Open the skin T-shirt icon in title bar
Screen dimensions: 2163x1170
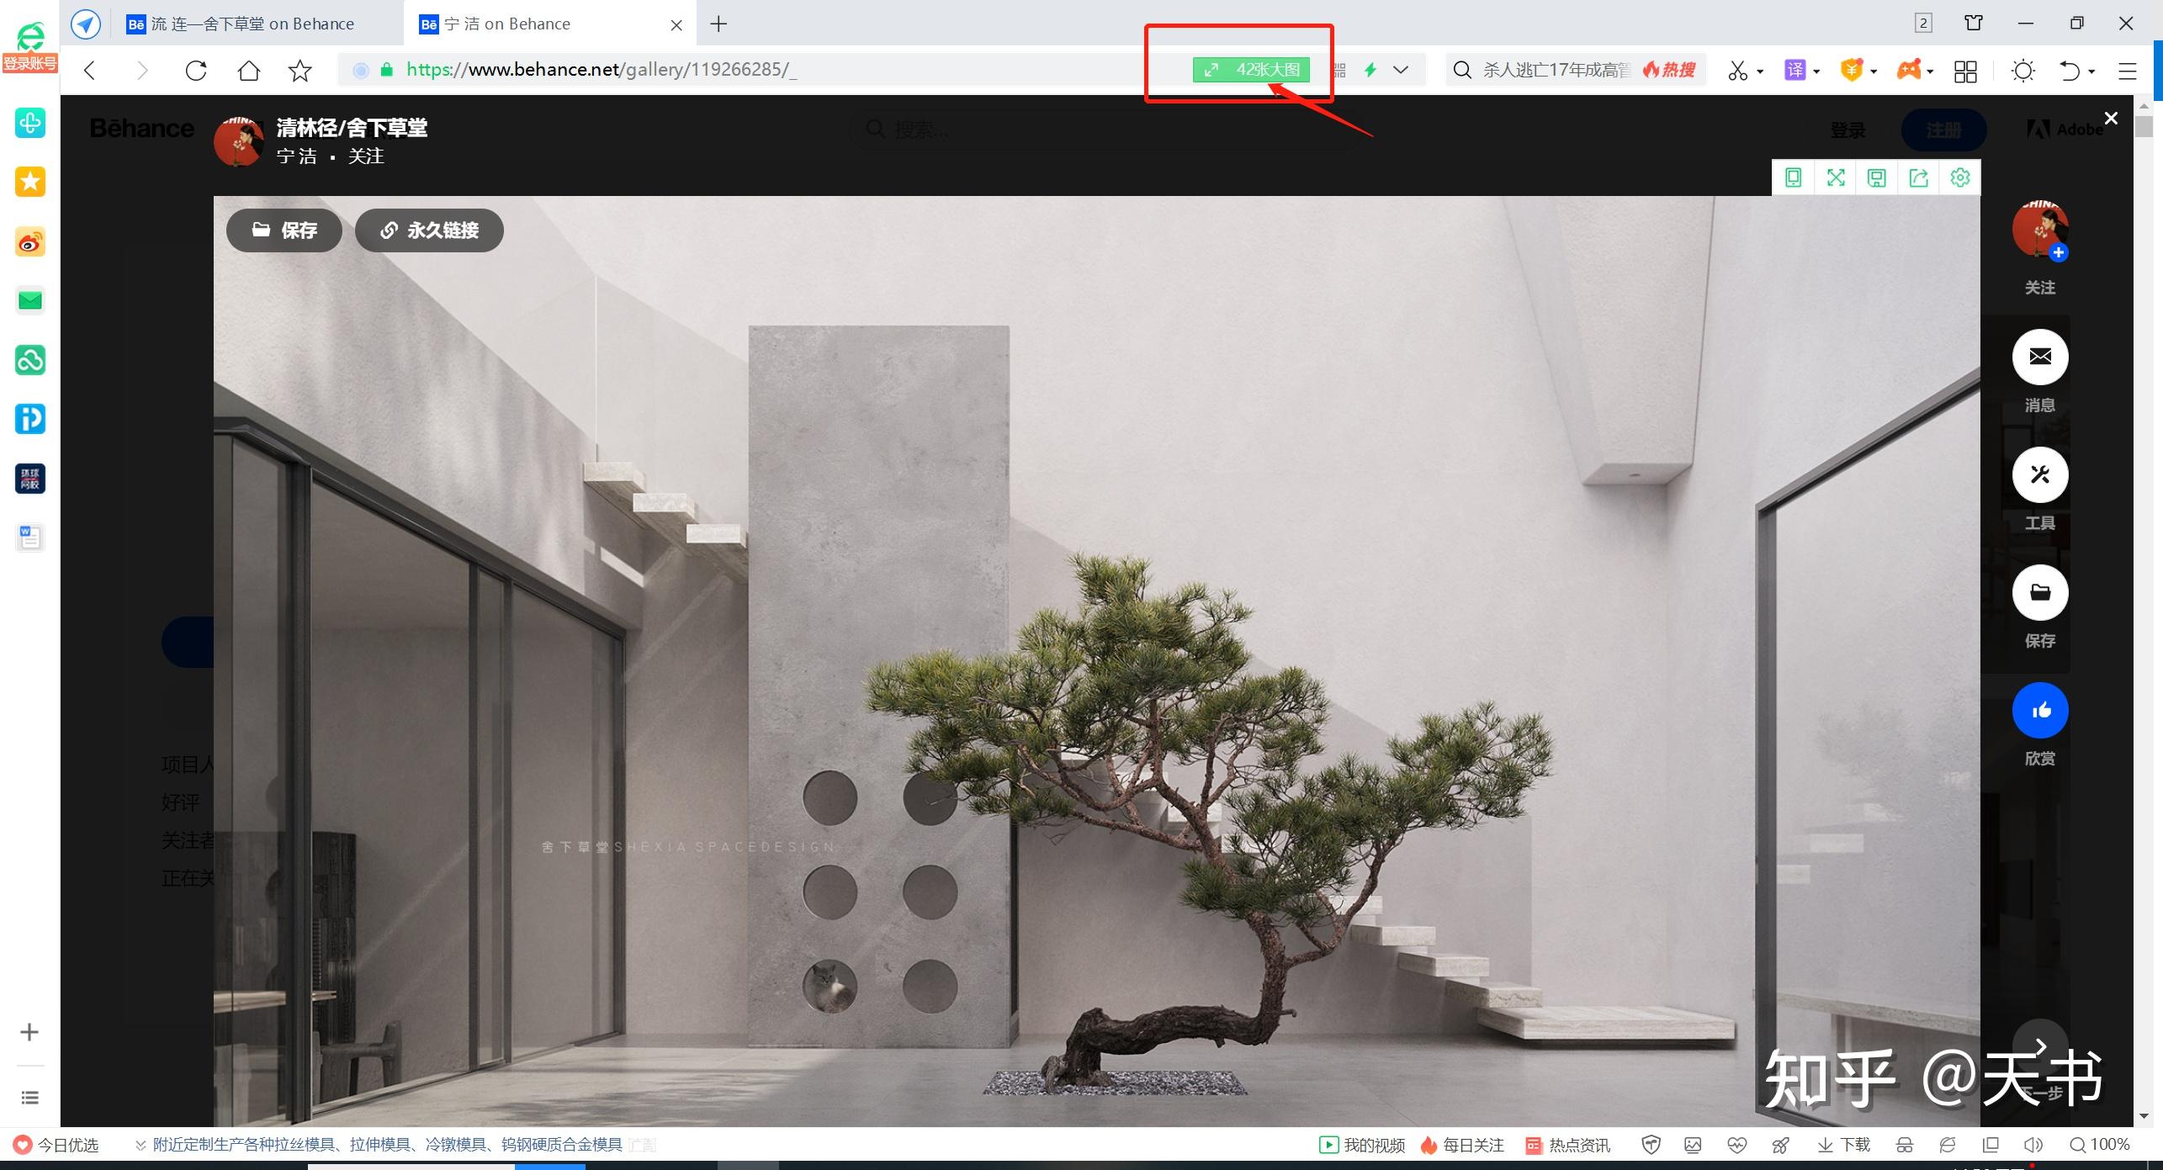pos(1974,24)
